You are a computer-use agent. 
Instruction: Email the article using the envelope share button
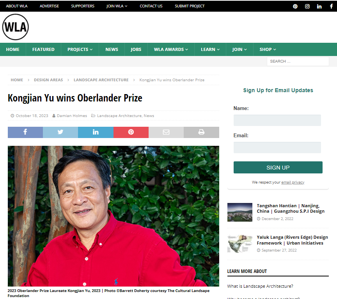point(166,132)
